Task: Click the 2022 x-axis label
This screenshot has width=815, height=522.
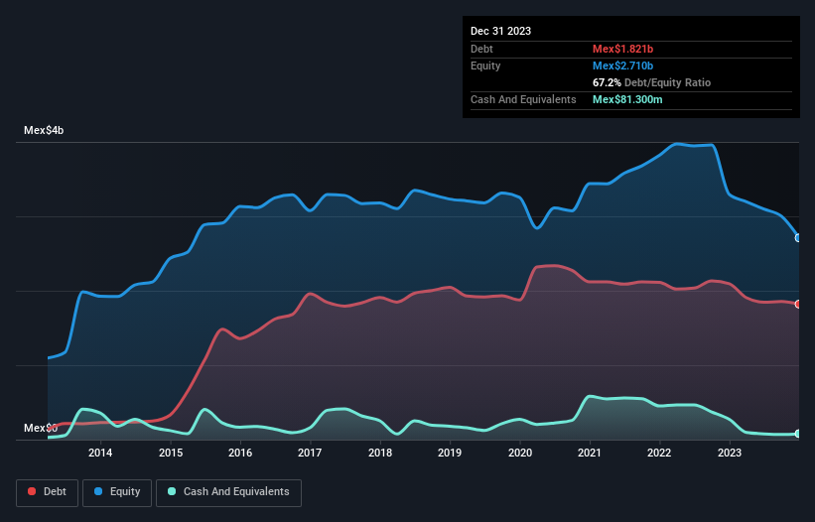Action: point(659,453)
